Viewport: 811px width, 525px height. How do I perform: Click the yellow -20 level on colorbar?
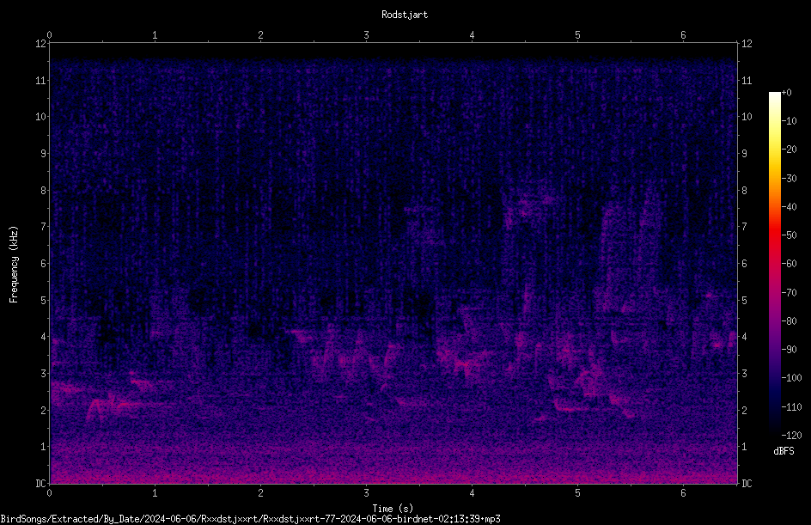tap(774, 150)
